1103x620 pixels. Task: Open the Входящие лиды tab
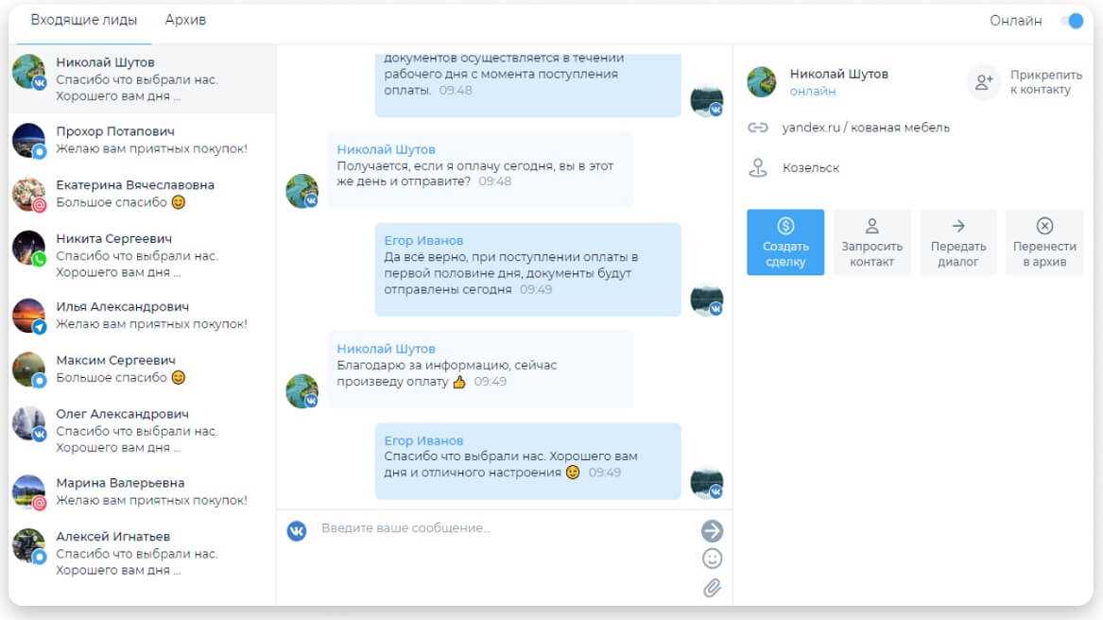84,20
